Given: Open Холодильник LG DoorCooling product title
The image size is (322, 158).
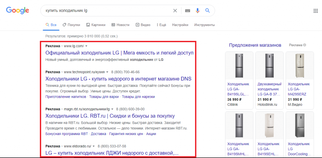Looking at the screenshot, I should pyautogui.click(x=299, y=149).
